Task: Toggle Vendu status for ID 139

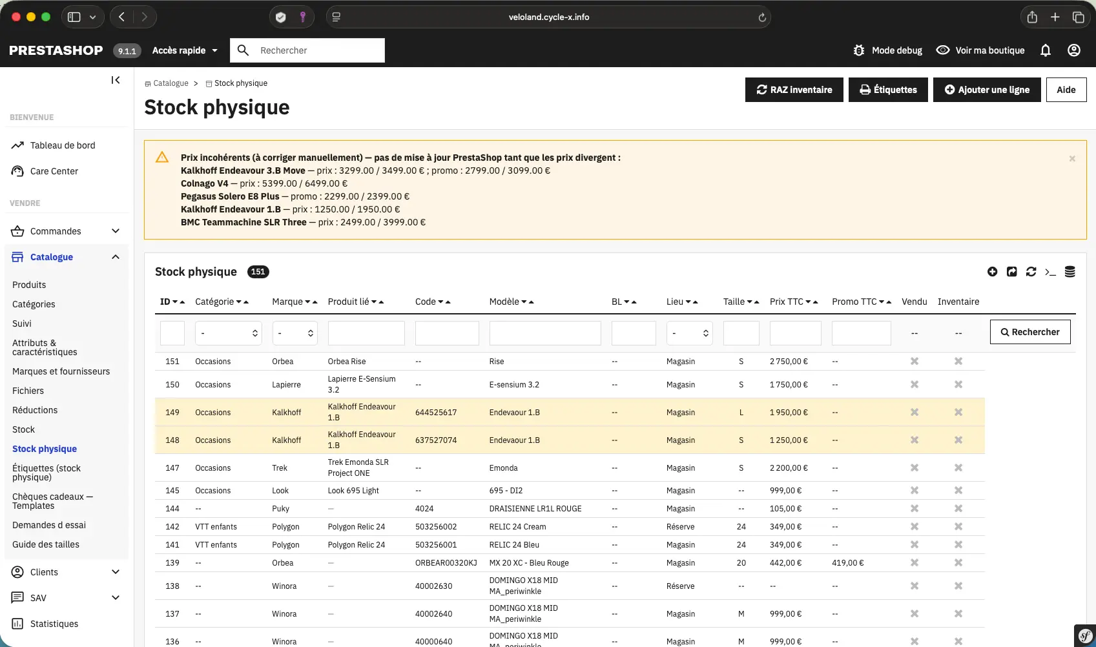Action: click(x=915, y=563)
